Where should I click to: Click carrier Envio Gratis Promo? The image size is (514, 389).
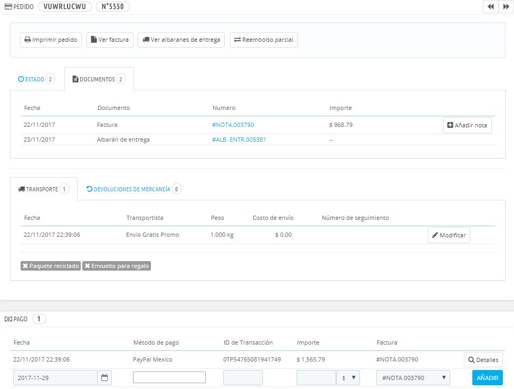(x=153, y=235)
